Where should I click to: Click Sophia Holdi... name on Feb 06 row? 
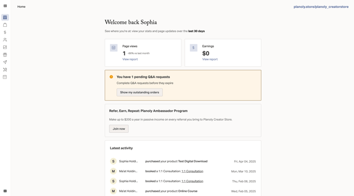pos(128,181)
